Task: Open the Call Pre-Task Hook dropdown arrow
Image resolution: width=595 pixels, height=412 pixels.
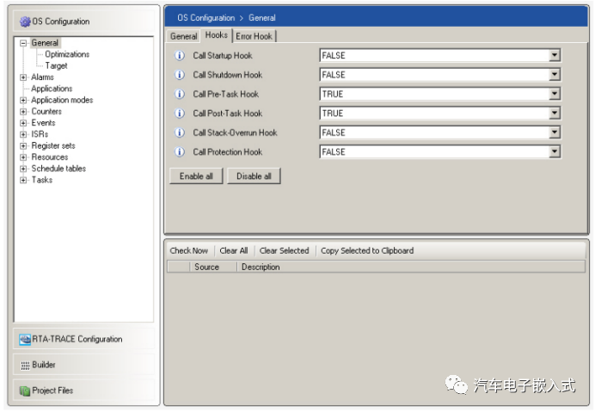Action: 555,94
